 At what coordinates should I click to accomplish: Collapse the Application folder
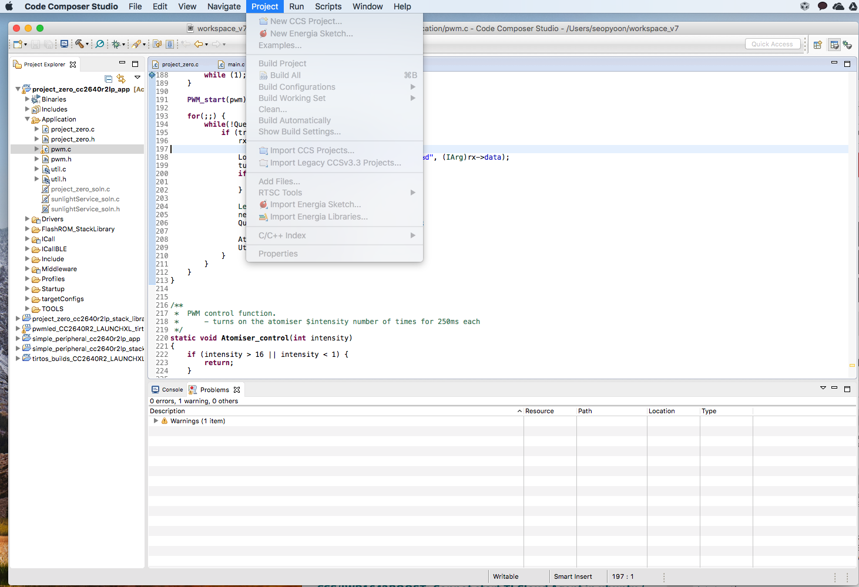(x=27, y=119)
